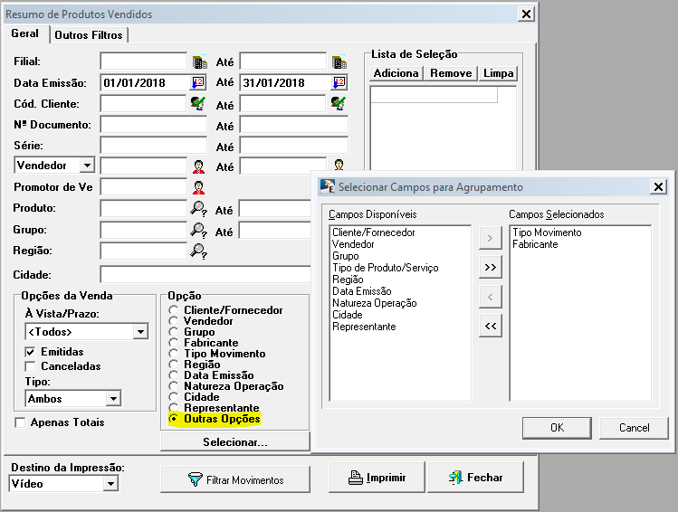Switch to Outros Filtros tab
The width and height of the screenshot is (678, 512).
click(x=89, y=35)
